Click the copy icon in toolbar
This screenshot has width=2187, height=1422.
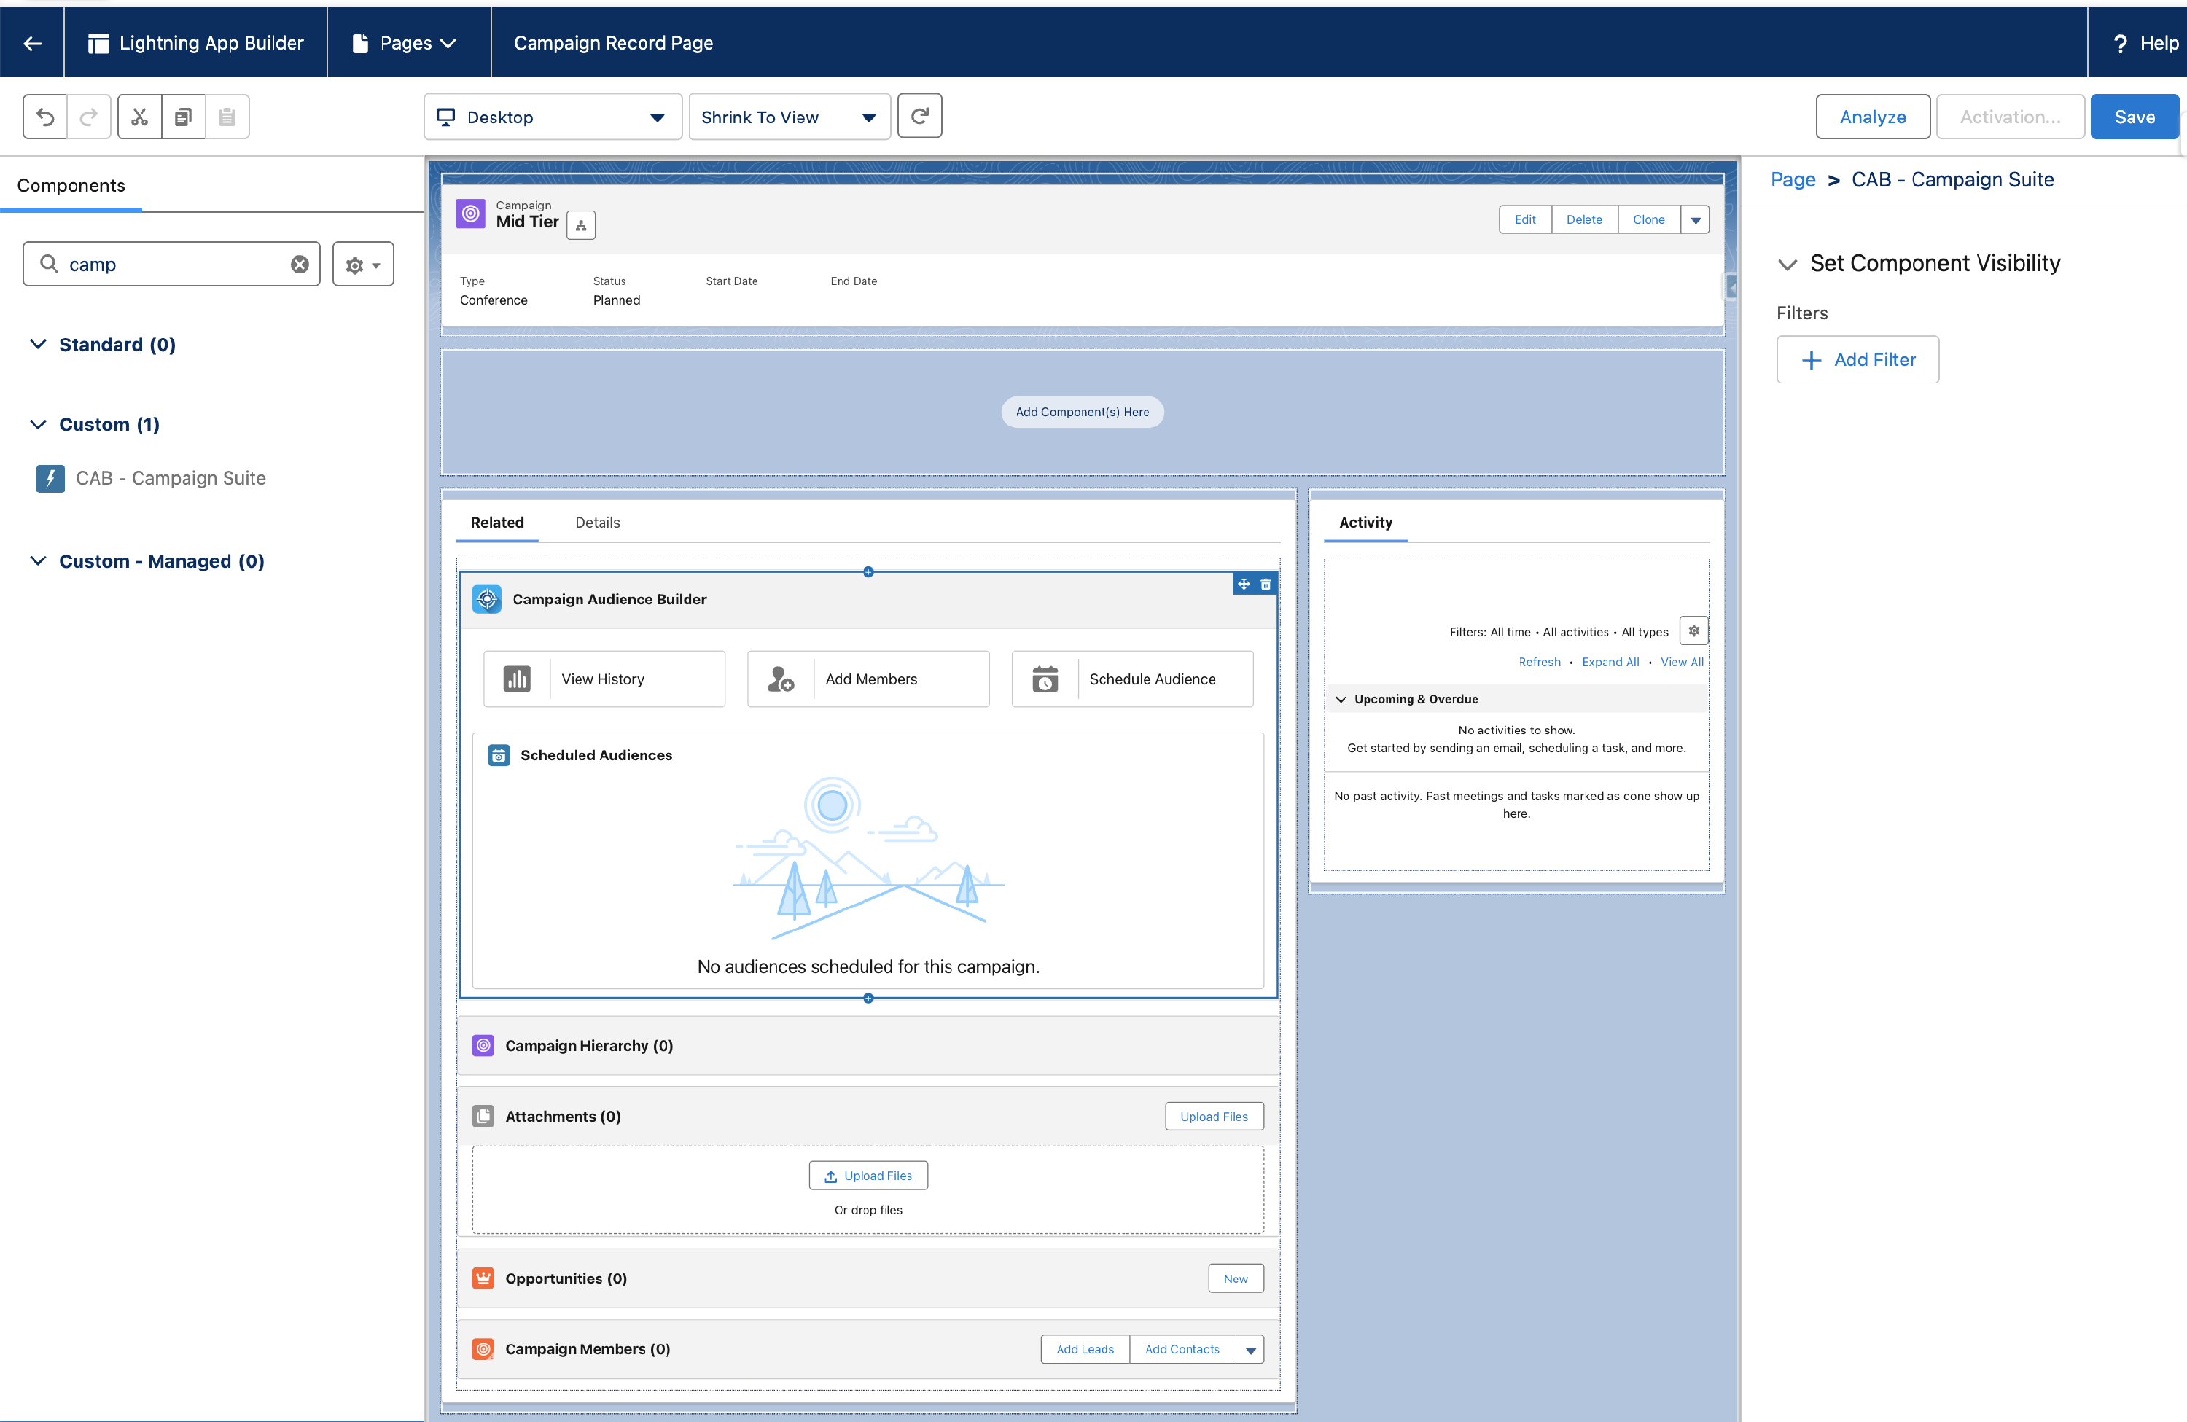(184, 117)
